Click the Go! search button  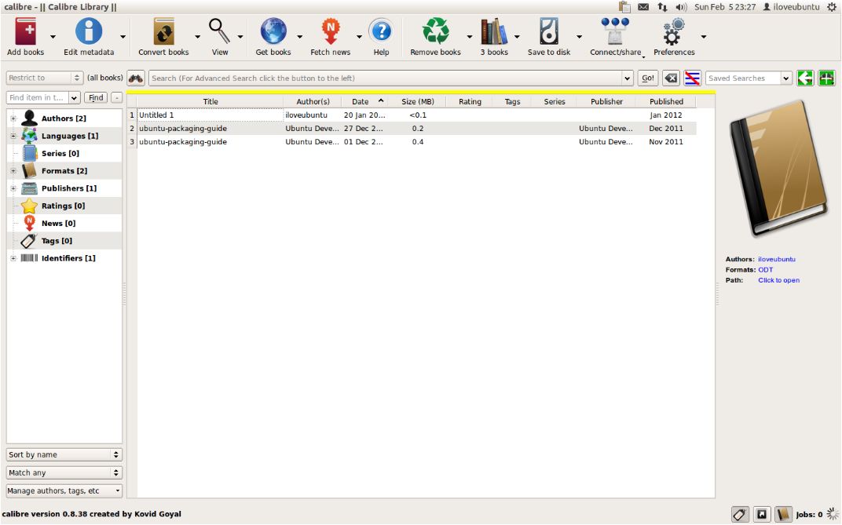coord(648,78)
